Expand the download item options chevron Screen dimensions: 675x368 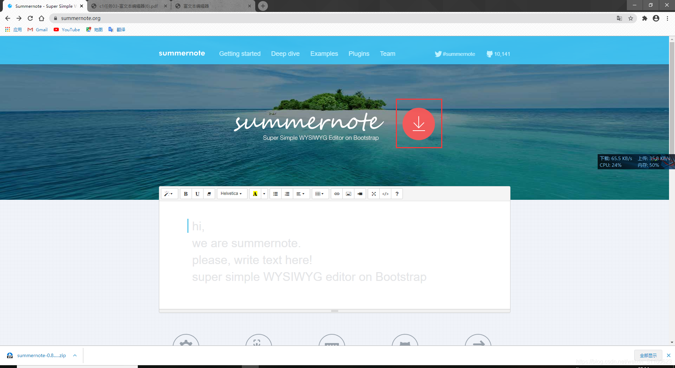(x=75, y=355)
